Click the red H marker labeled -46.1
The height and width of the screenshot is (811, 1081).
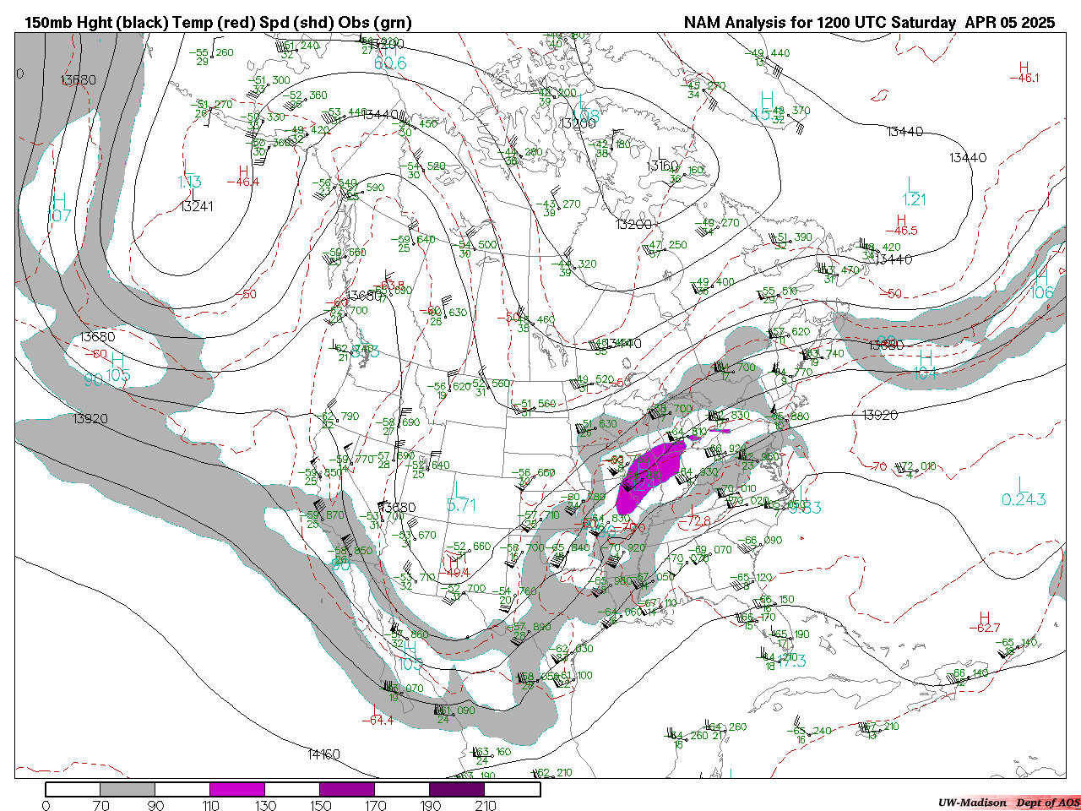pos(1024,68)
